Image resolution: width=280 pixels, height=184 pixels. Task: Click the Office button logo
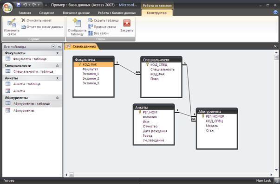(7, 8)
